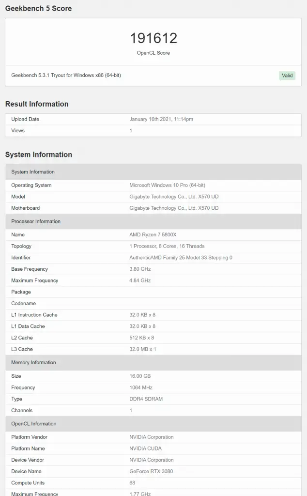307x496 pixels.
Task: Select the 3.80 GHz base frequency value
Action: point(140,269)
